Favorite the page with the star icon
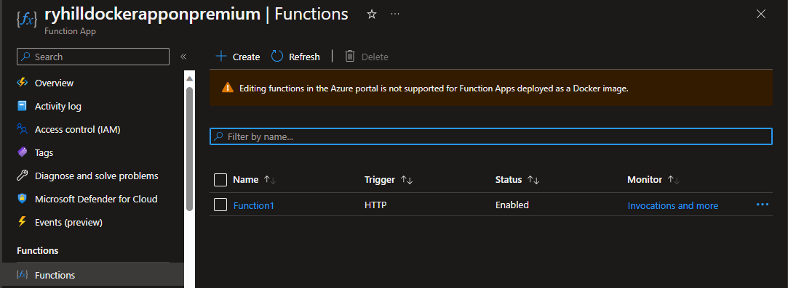Screen dimensions: 788x288 (371, 15)
